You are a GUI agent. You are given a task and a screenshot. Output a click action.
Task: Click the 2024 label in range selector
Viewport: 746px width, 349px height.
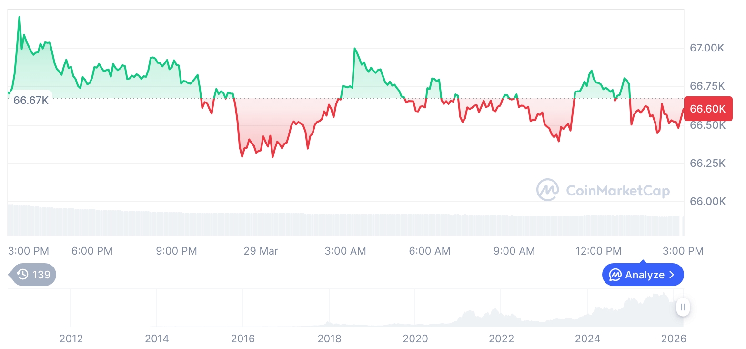588,339
